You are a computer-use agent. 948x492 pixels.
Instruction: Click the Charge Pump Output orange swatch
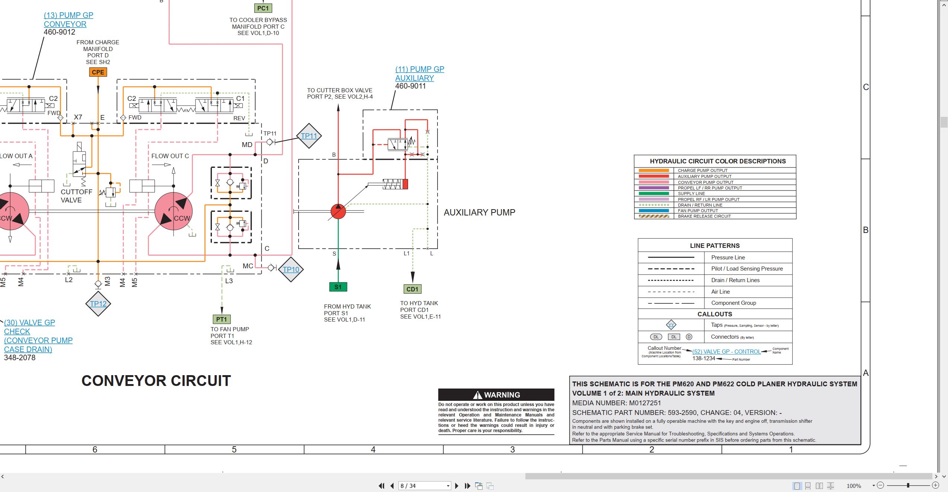pos(654,170)
